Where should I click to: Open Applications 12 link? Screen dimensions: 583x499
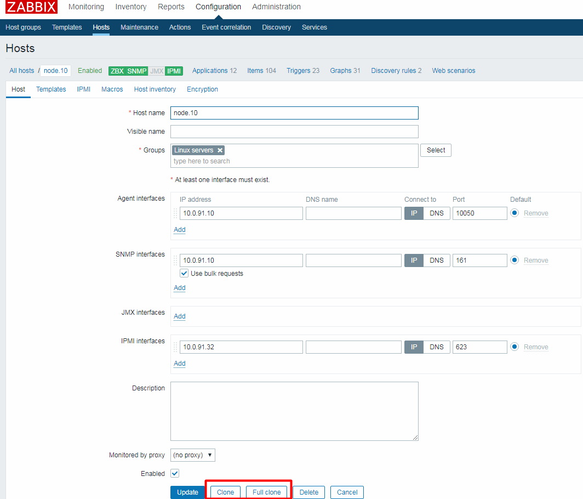click(x=215, y=71)
